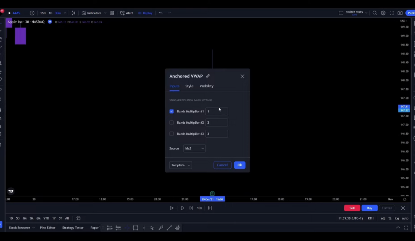Click the pencil icon to rename Anchored VWAP
This screenshot has width=415, height=241.
(207, 76)
